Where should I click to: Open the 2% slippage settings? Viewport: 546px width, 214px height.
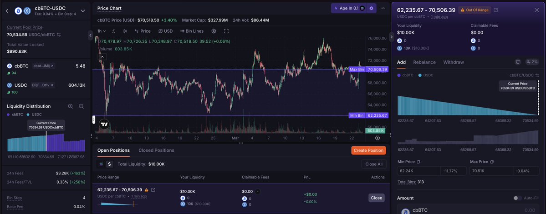coord(532,62)
